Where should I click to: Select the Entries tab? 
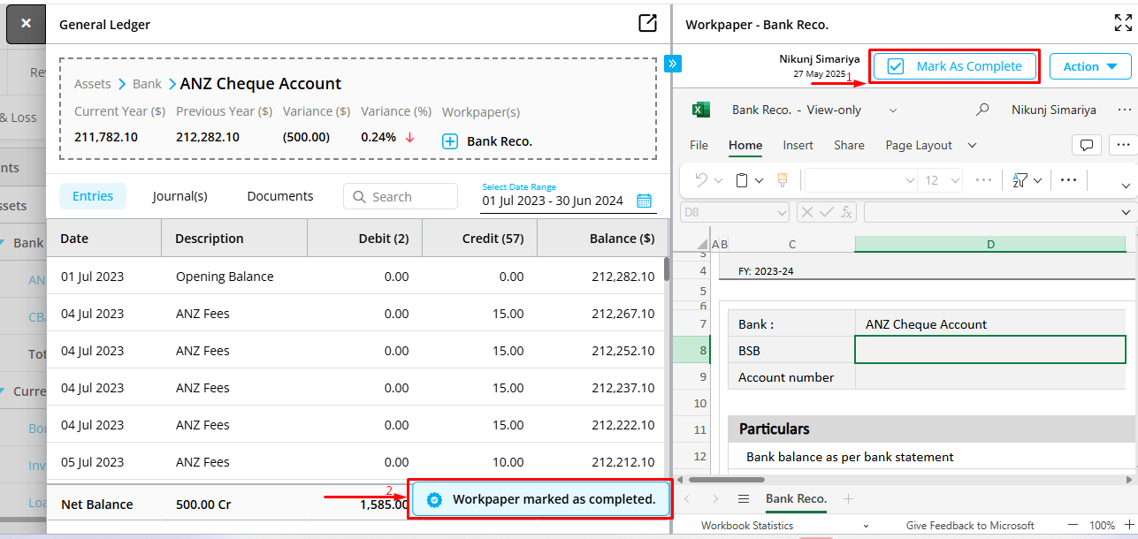click(93, 196)
